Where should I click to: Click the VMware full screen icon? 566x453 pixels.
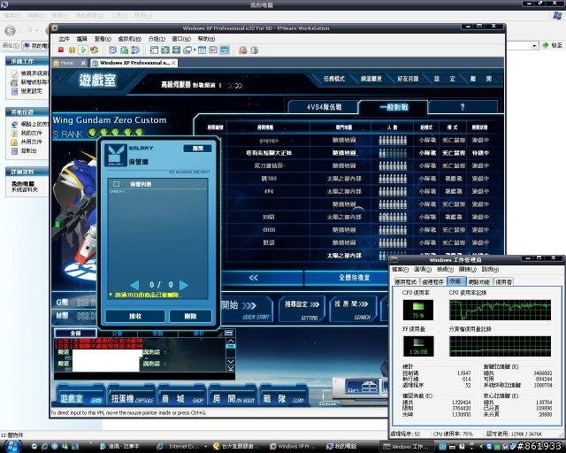pos(165,50)
